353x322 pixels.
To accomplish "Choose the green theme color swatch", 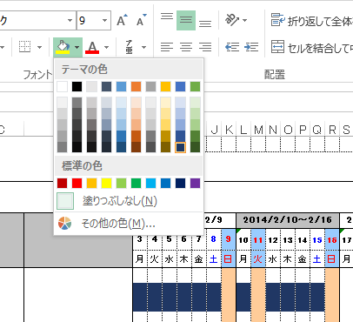I will [195, 86].
